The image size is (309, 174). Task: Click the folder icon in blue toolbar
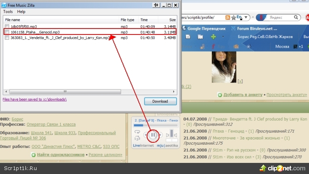200,36
